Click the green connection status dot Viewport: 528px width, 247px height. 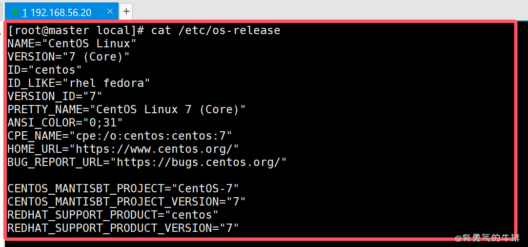[x=15, y=11]
